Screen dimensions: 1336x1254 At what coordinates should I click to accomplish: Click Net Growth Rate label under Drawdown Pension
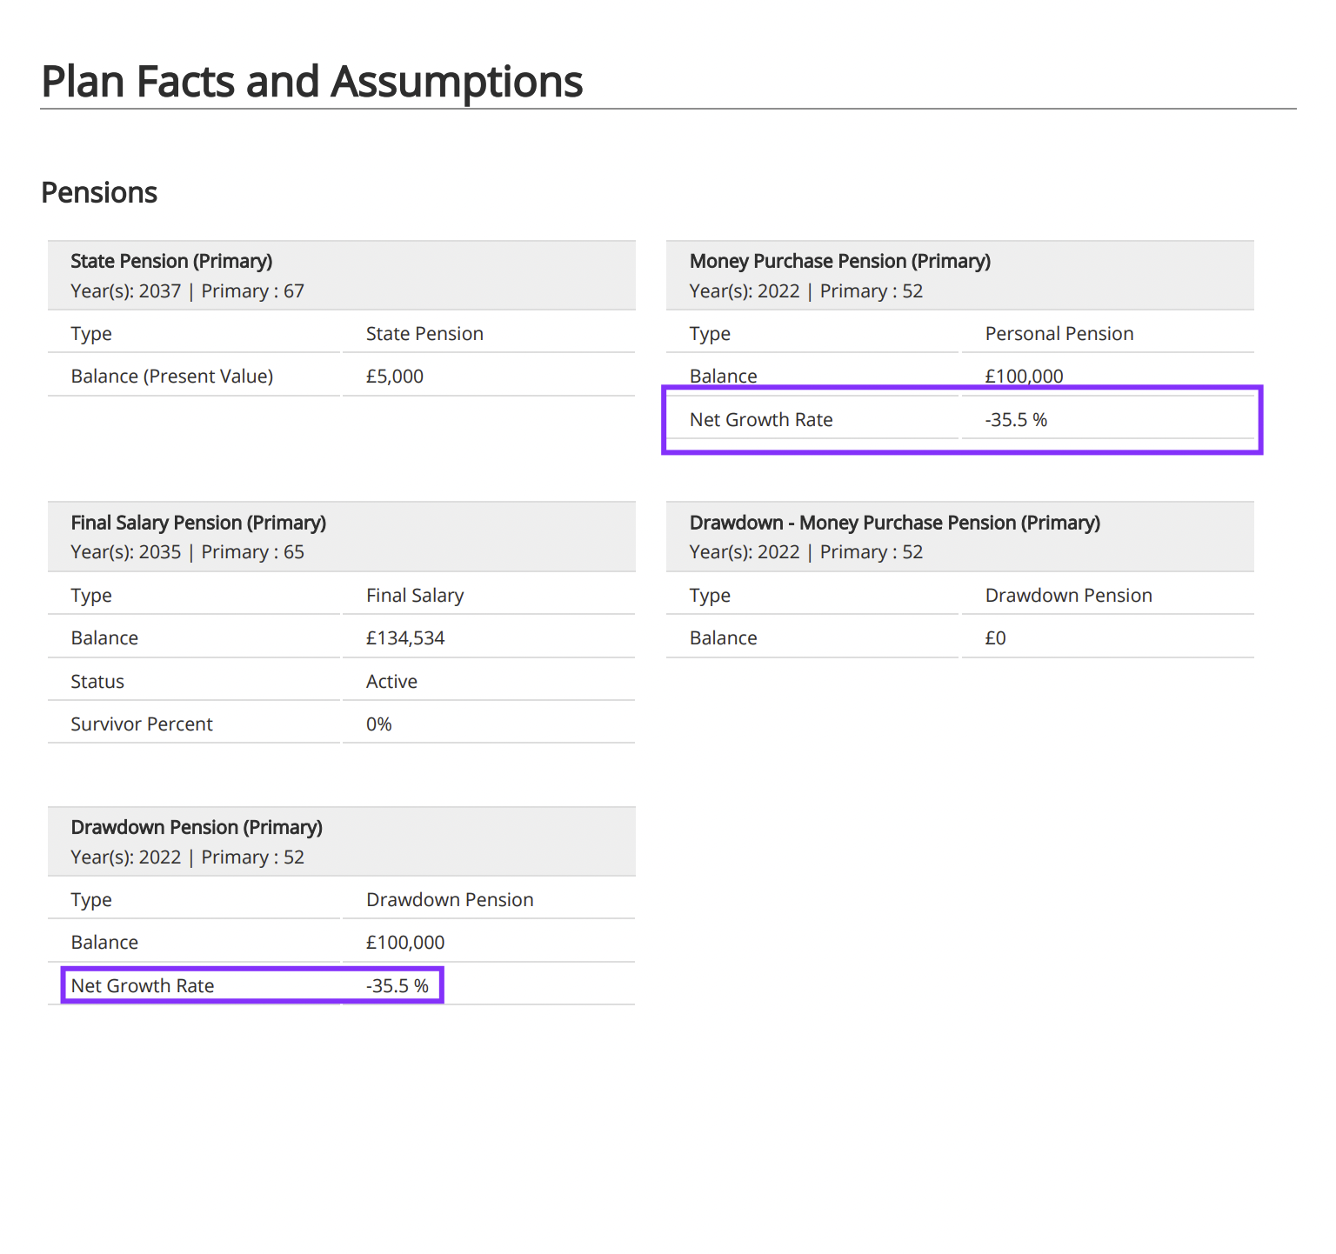(x=143, y=986)
